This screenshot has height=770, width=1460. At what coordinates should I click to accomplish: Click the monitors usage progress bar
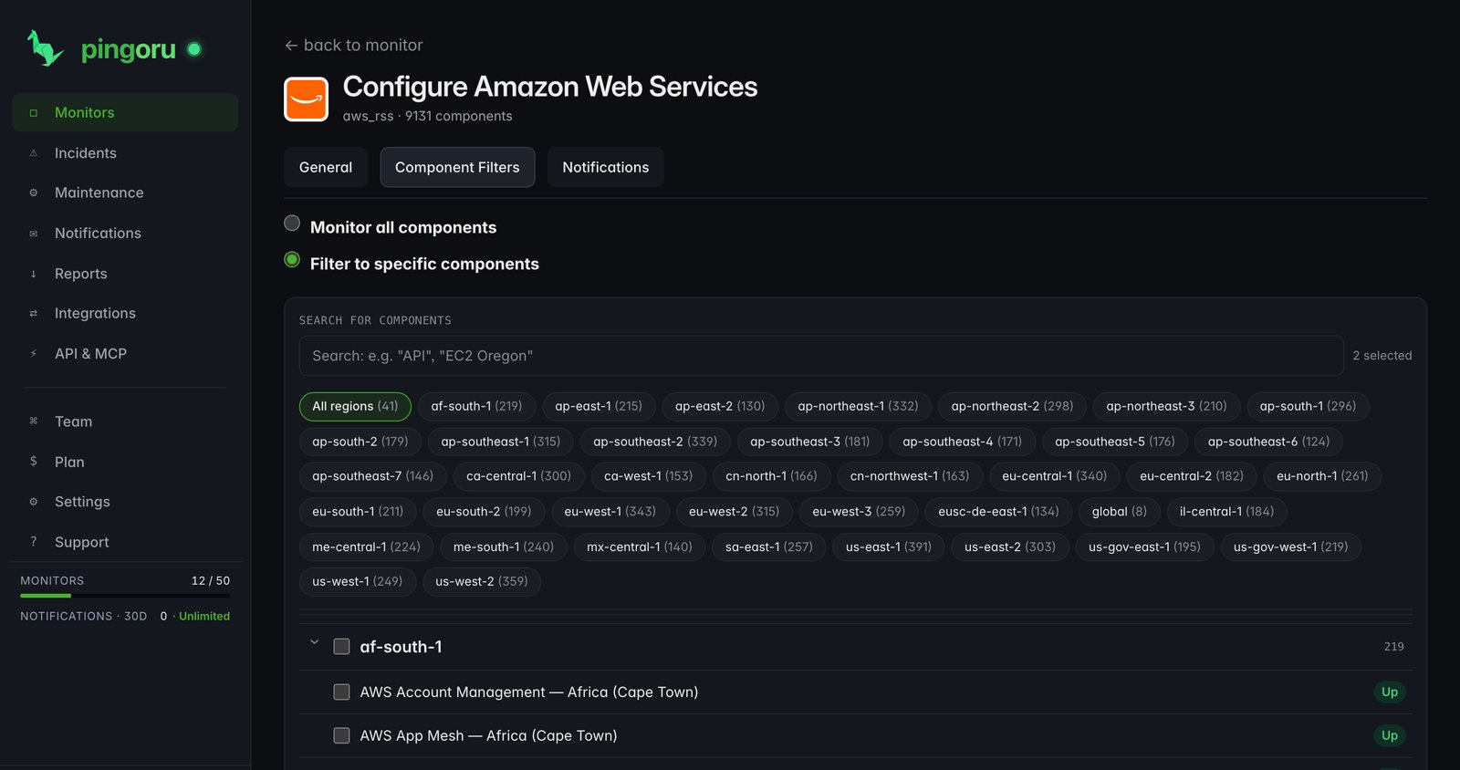tap(125, 596)
